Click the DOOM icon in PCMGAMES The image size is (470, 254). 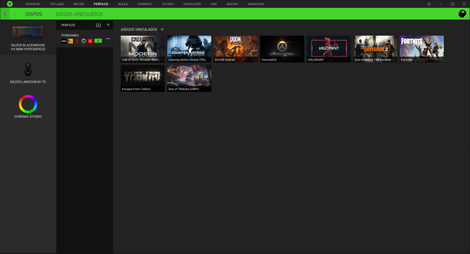pos(77,41)
